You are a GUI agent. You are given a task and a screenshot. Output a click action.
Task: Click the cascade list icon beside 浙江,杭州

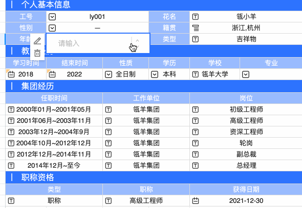coord(196,28)
